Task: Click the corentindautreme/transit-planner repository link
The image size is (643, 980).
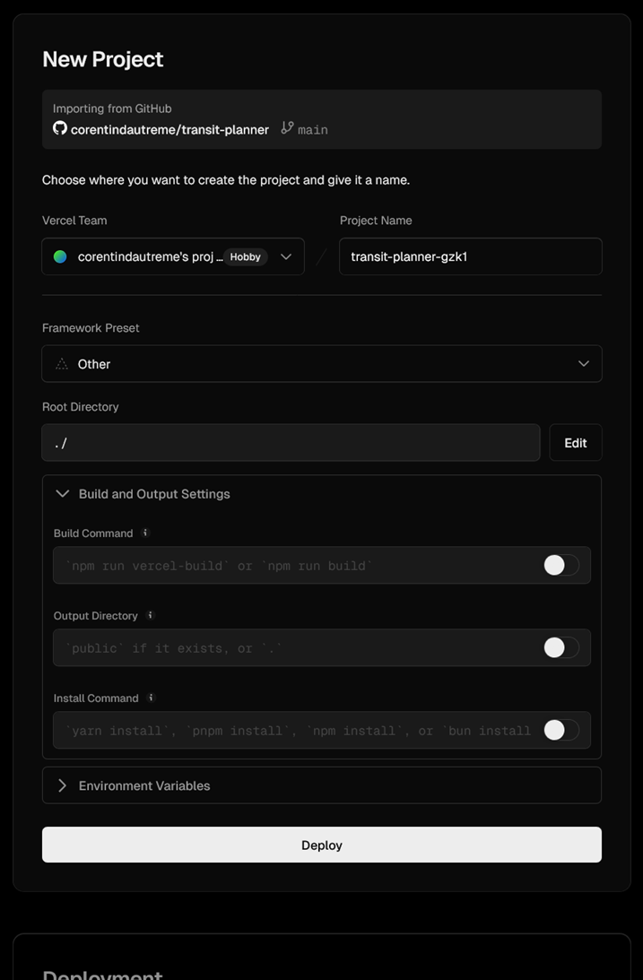Action: (170, 129)
